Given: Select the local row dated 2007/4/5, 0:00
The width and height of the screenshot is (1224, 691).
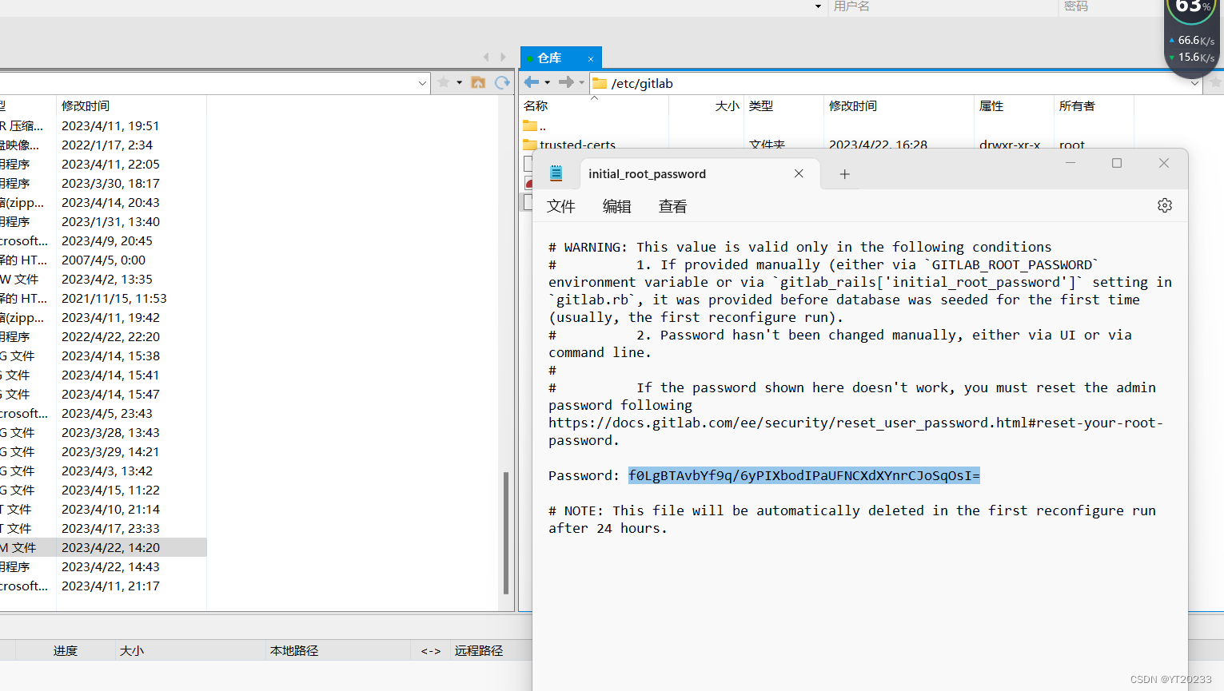Looking at the screenshot, I should 103,260.
